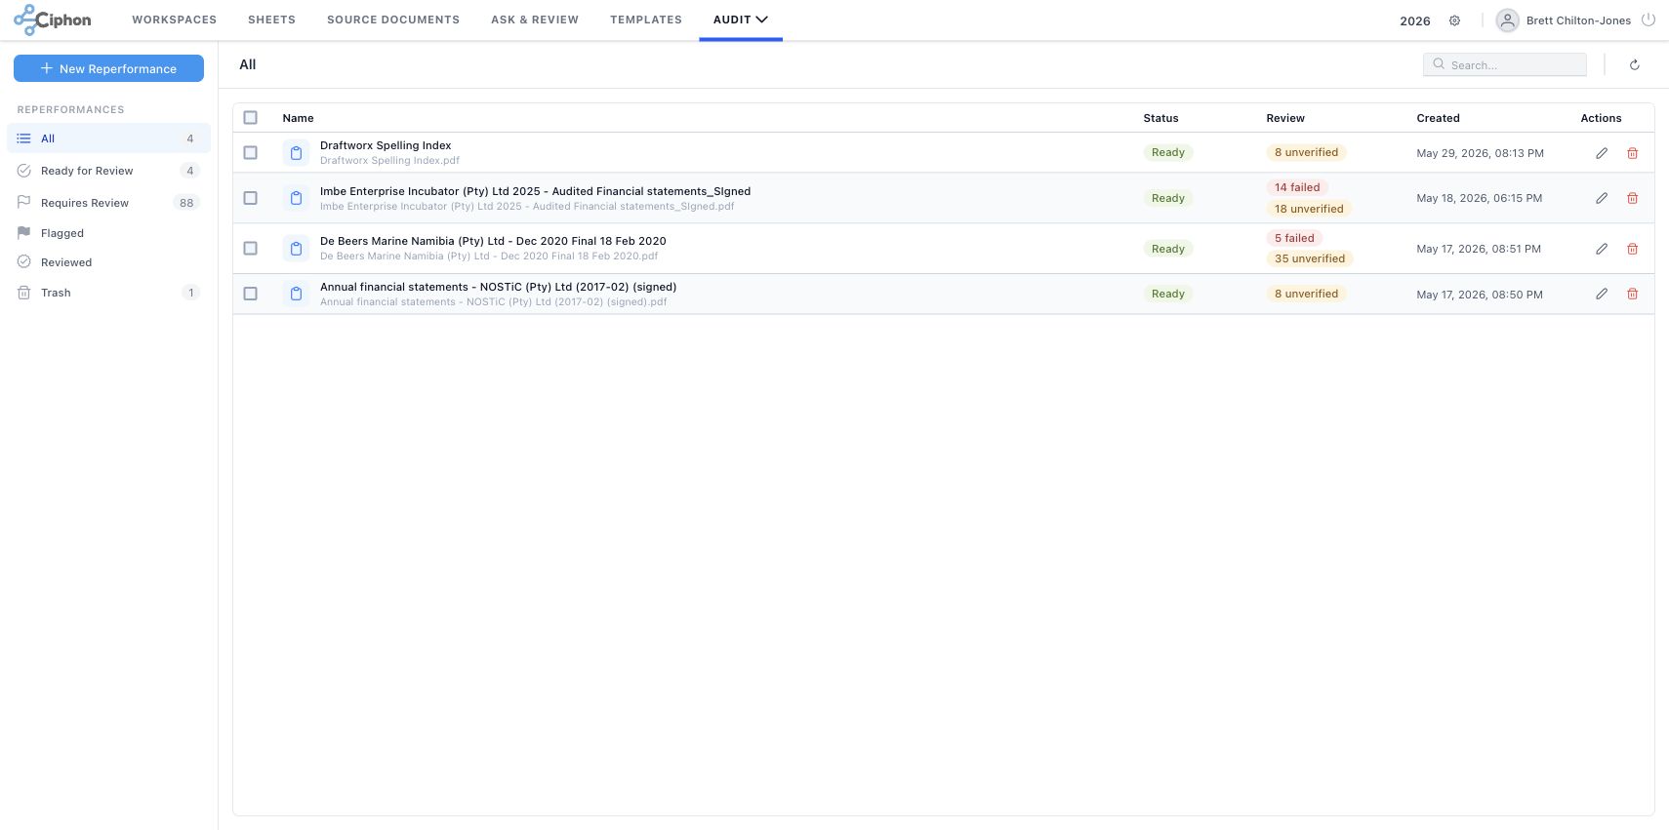The height and width of the screenshot is (830, 1669).
Task: Click the search magnifier icon
Action: [x=1439, y=64]
